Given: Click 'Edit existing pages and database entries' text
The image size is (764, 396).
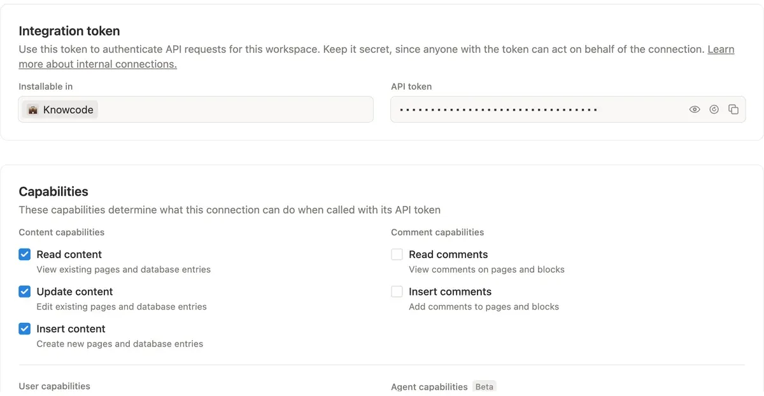Looking at the screenshot, I should coord(122,306).
